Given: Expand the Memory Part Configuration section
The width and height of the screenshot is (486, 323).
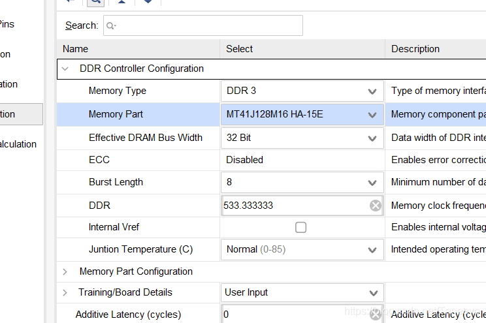Looking at the screenshot, I should click(x=65, y=272).
